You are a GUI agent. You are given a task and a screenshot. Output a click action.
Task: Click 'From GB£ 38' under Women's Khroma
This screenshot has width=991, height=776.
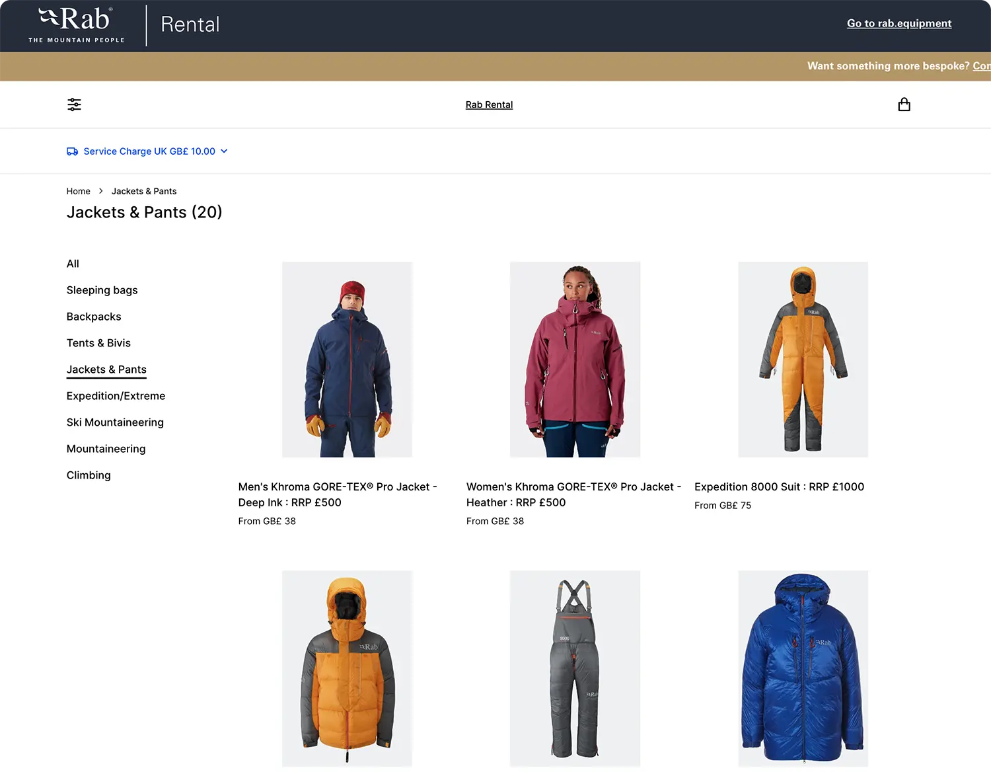click(x=495, y=521)
